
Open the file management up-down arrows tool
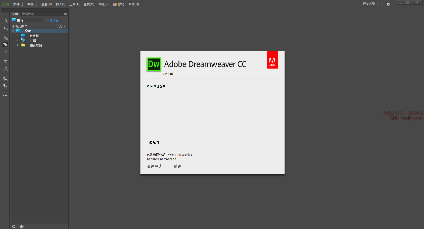tap(5, 27)
